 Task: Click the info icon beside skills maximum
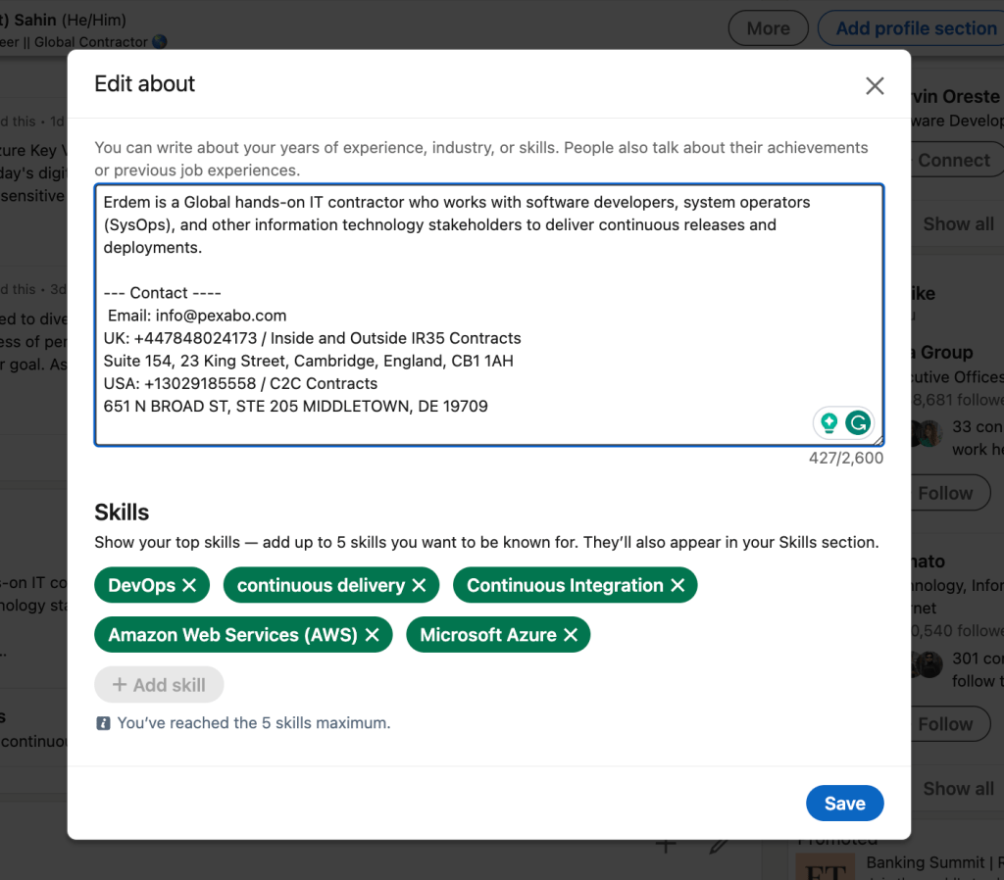(x=102, y=723)
